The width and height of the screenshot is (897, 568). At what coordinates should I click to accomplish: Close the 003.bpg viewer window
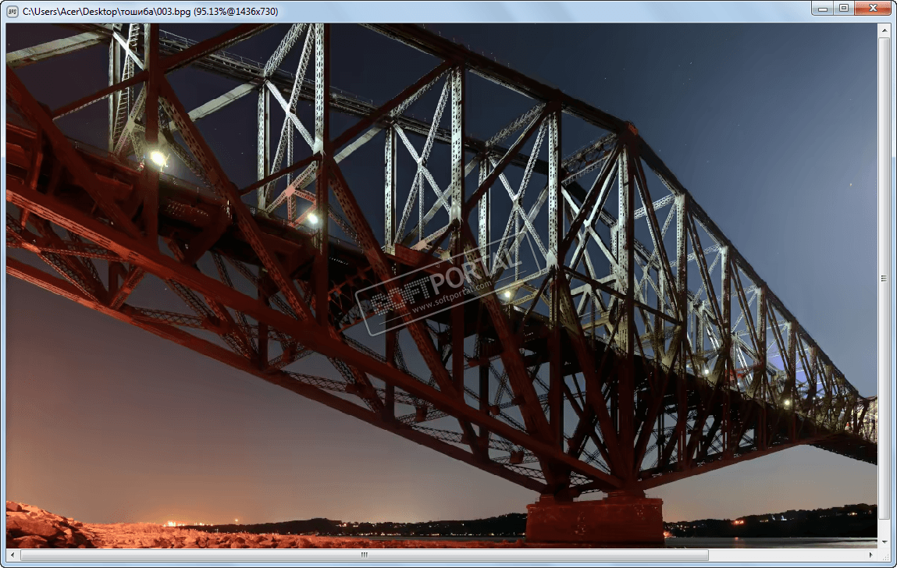click(x=873, y=9)
